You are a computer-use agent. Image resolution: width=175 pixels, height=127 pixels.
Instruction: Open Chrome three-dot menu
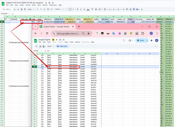coord(157,33)
